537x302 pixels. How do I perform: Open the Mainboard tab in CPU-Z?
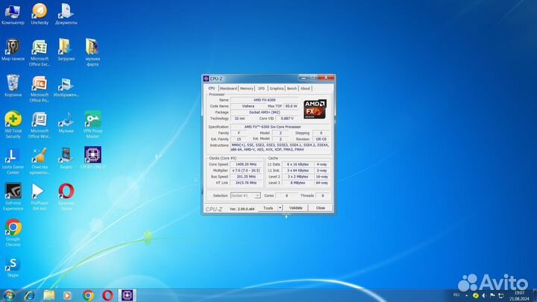(228, 88)
